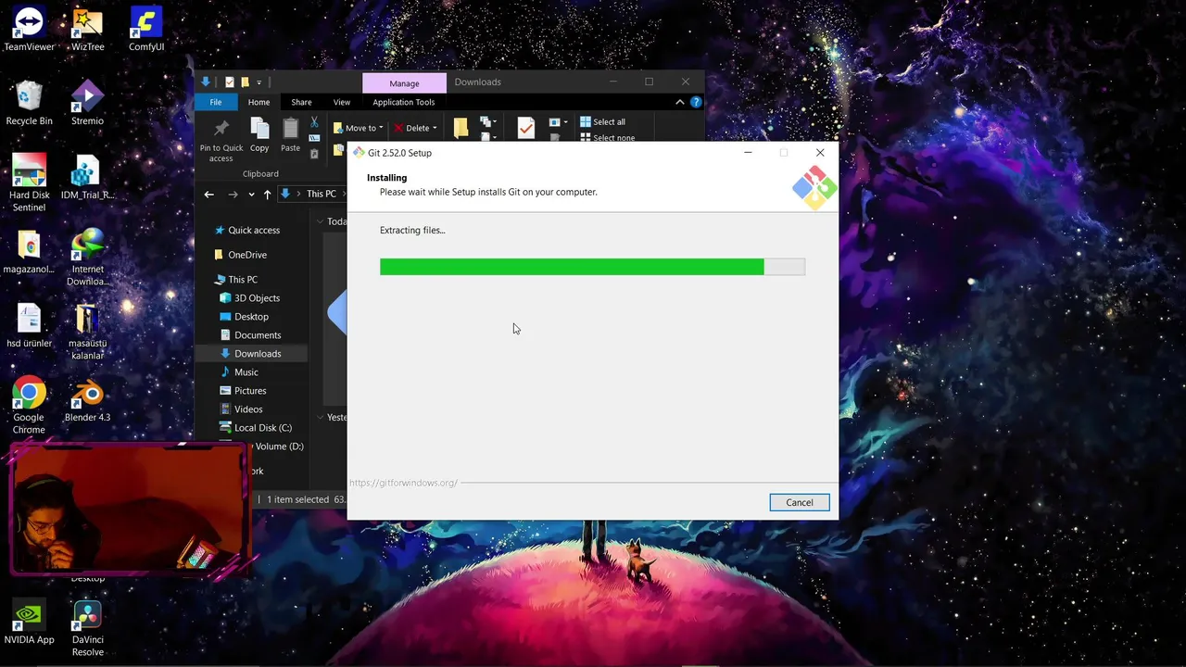Open TeamViewer desktop shortcut
The image size is (1186, 667).
(x=29, y=29)
